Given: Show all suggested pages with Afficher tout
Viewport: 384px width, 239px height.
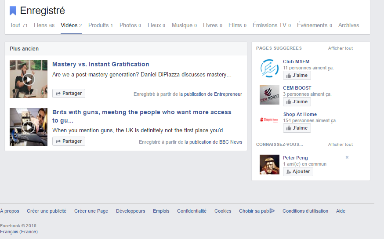Looking at the screenshot, I should pos(340,48).
